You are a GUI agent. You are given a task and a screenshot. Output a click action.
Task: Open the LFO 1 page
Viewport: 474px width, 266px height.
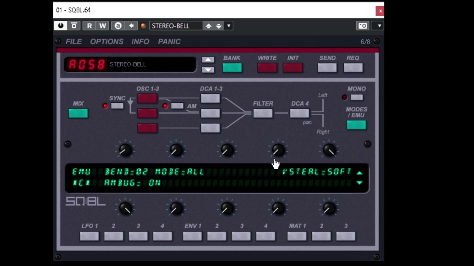89,236
